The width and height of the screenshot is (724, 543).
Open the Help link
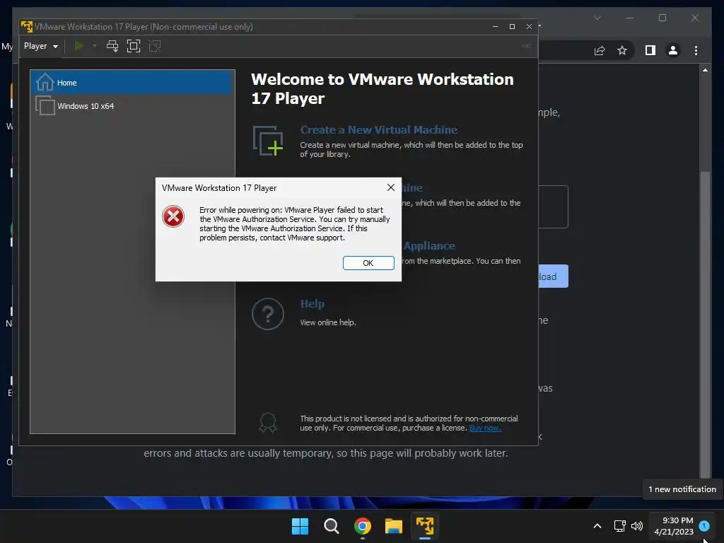coord(312,304)
